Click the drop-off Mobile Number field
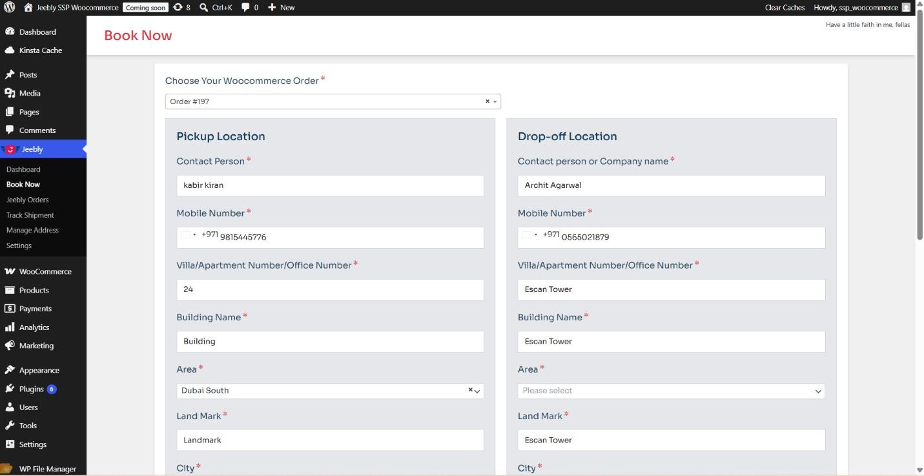Screen dimensions: 924x476 click(x=671, y=237)
